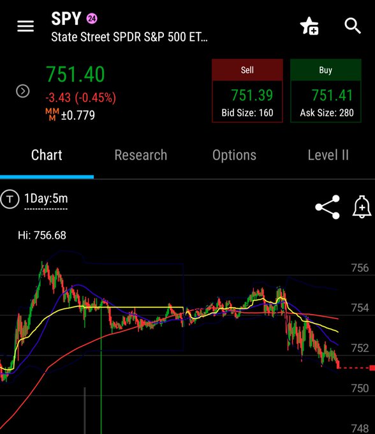The height and width of the screenshot is (434, 375).
Task: Open the symbol search magnifier
Action: 353,26
